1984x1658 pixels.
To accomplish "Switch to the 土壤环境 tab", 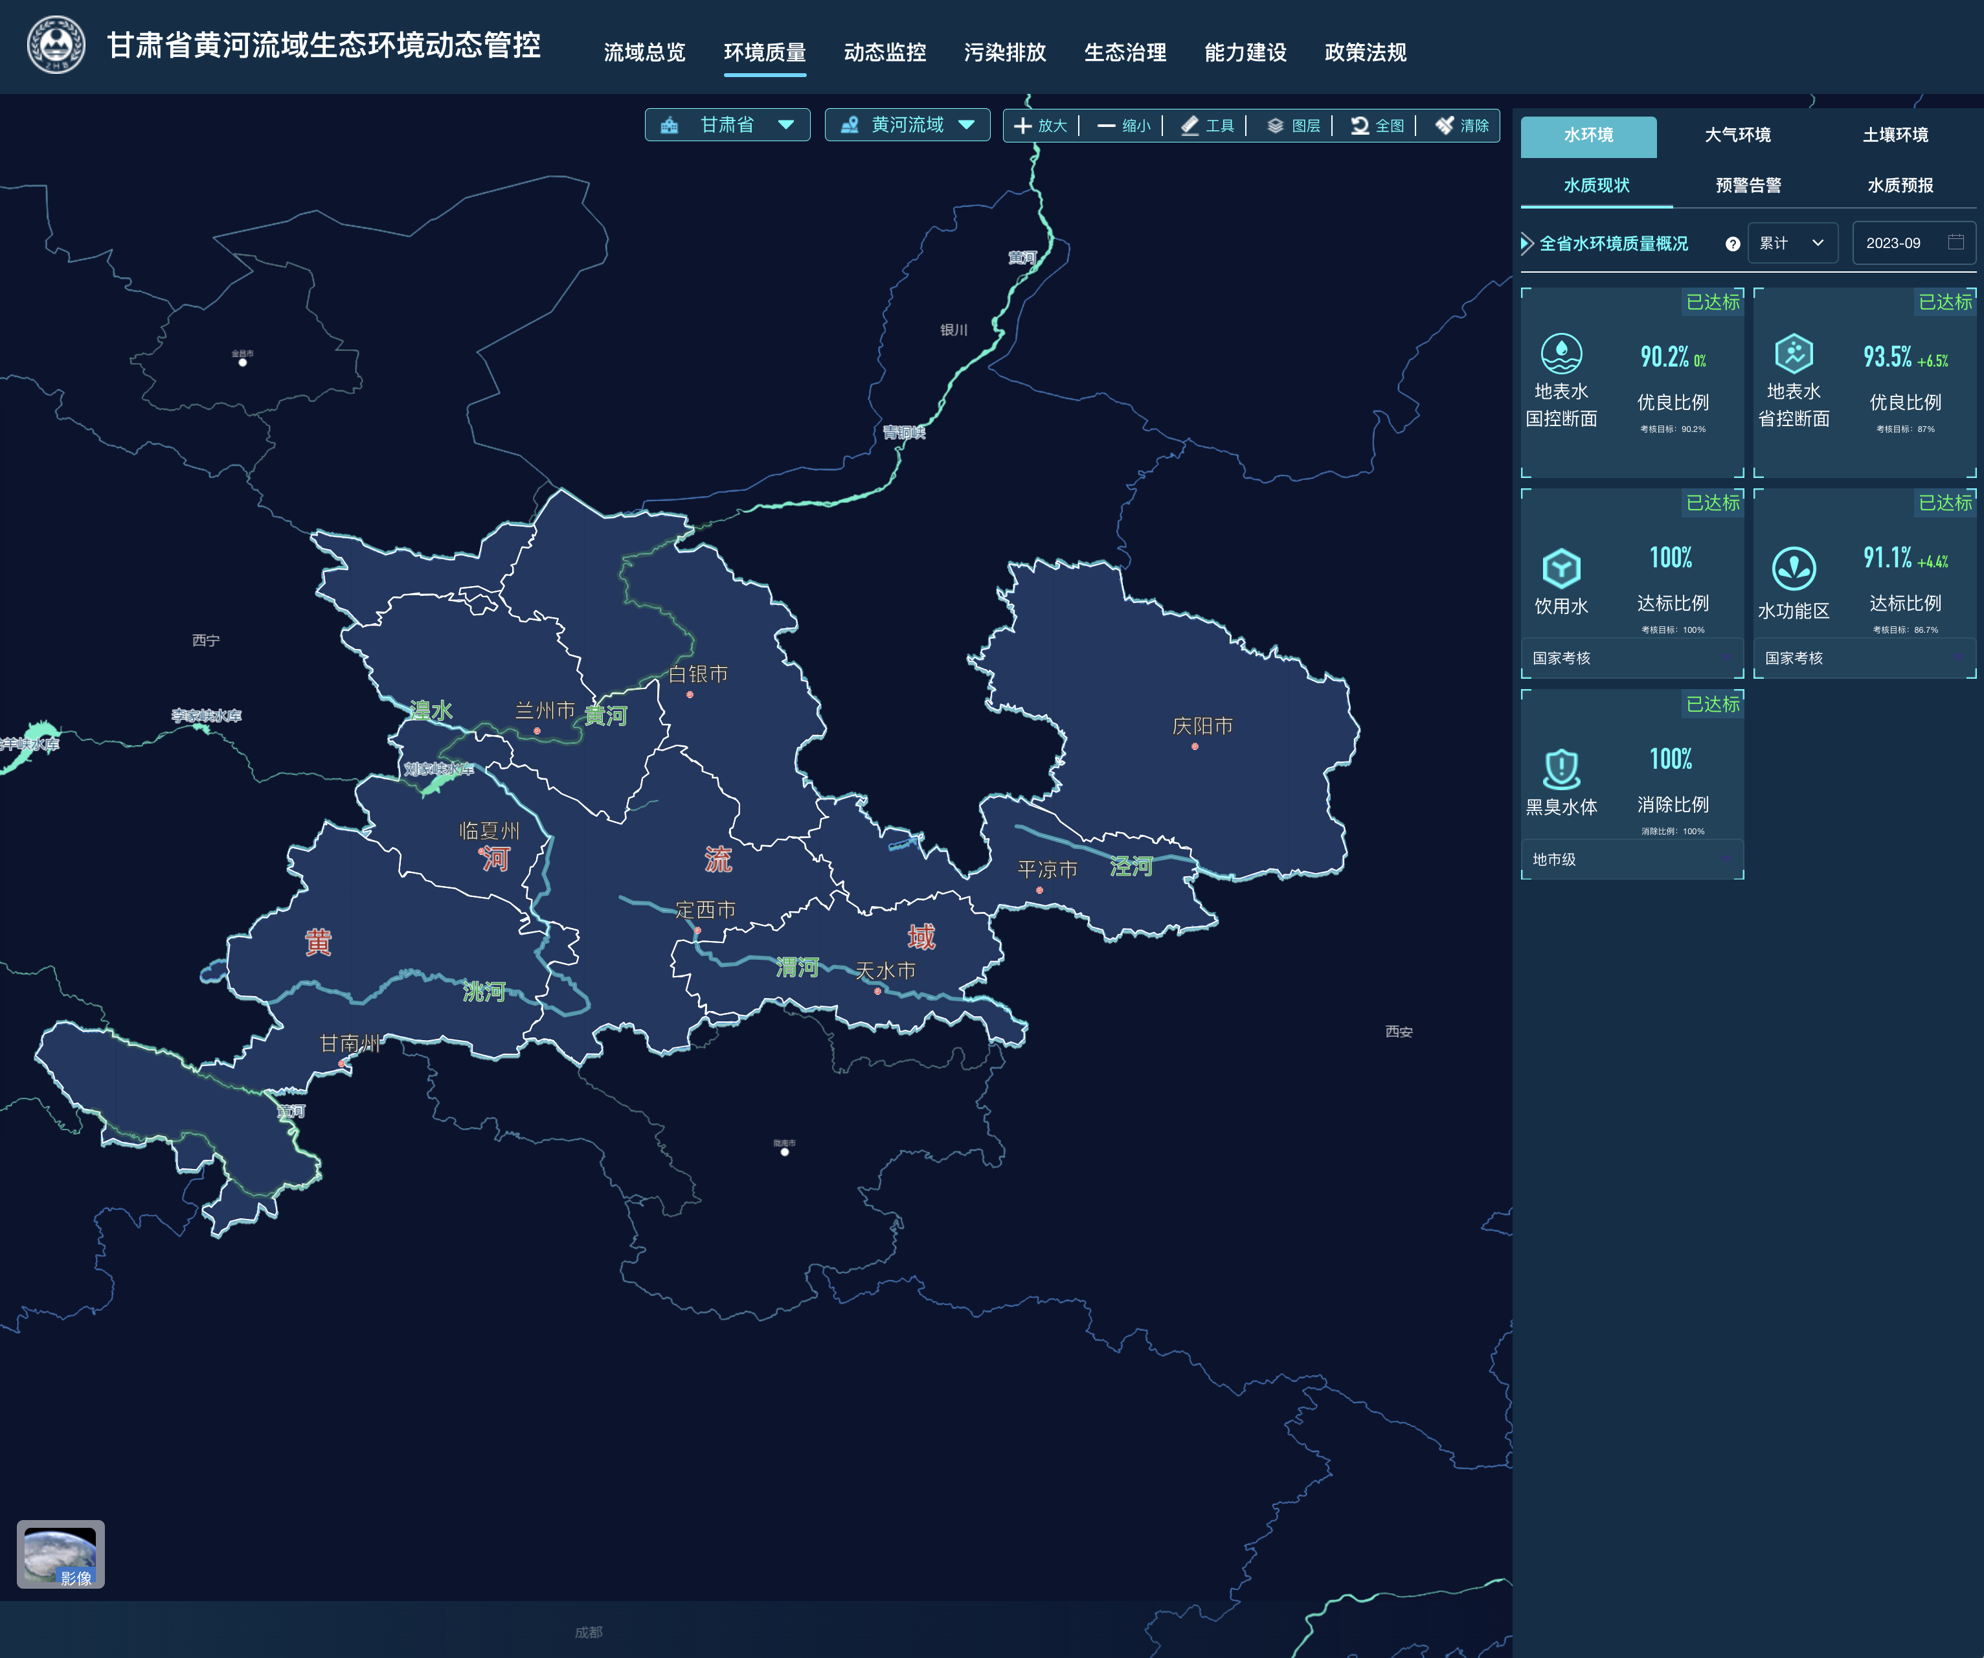I will (x=1895, y=136).
